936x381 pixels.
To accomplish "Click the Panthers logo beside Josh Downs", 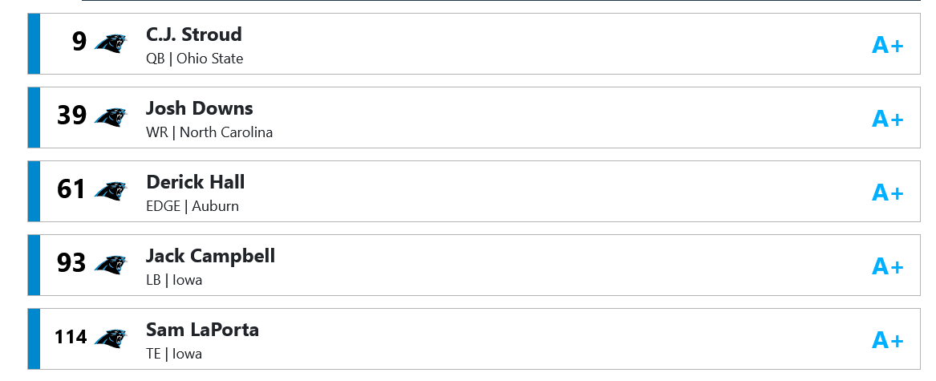I will [111, 117].
